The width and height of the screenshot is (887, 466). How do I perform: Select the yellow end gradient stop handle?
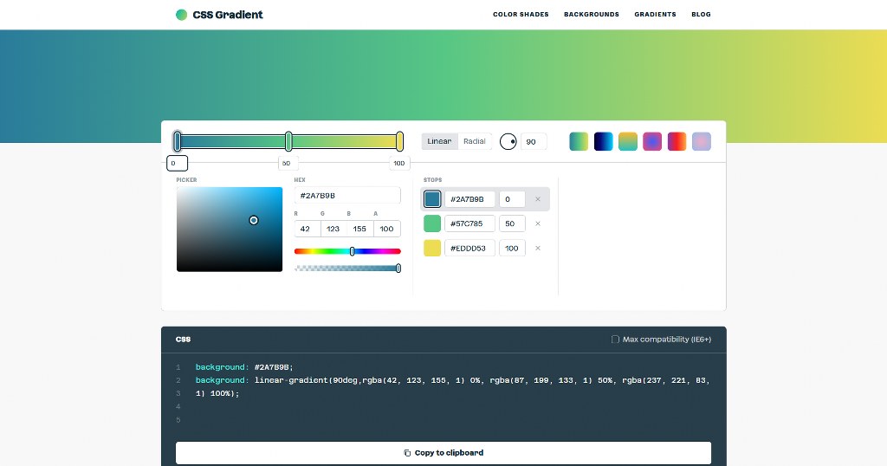pos(399,141)
